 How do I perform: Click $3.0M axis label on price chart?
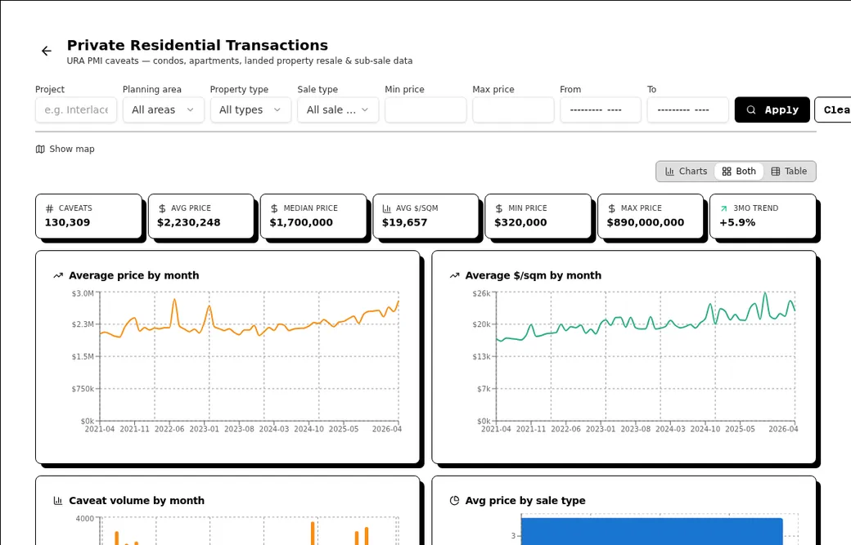pyautogui.click(x=83, y=293)
